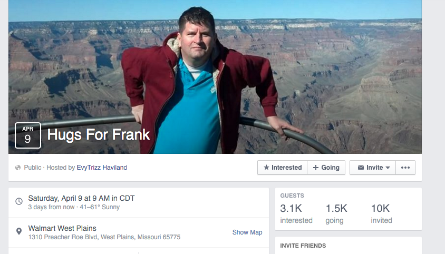Click the envelope icon on Invite
The height and width of the screenshot is (254, 445).
tap(361, 168)
